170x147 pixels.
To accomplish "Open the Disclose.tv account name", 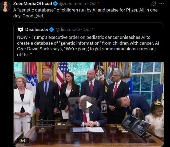I will [x=37, y=29].
